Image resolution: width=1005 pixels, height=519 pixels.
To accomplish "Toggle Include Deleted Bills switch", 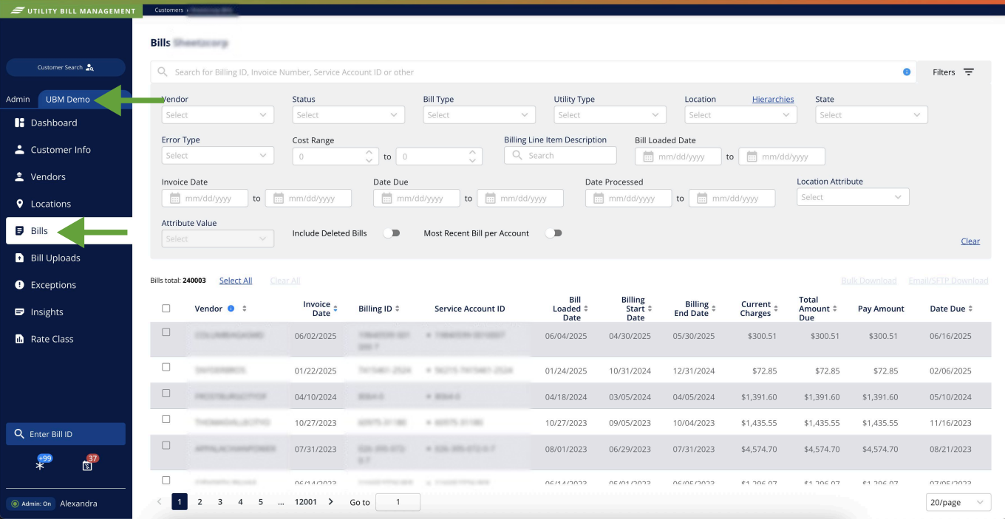I will click(392, 233).
